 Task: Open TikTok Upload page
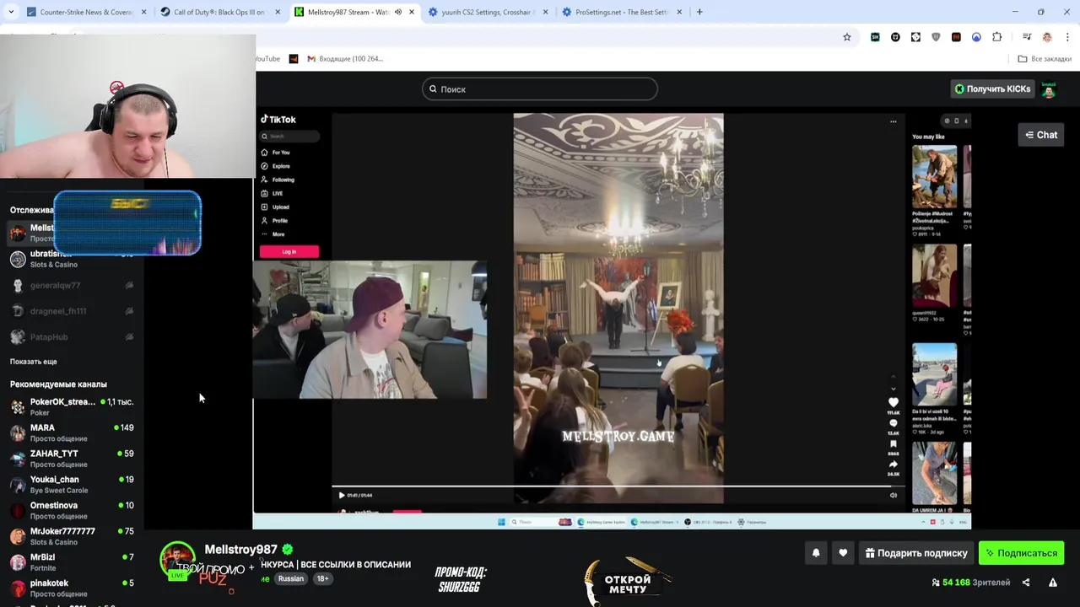coord(276,207)
